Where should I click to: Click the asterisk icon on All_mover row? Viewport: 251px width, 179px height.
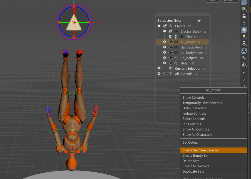[x=176, y=42]
